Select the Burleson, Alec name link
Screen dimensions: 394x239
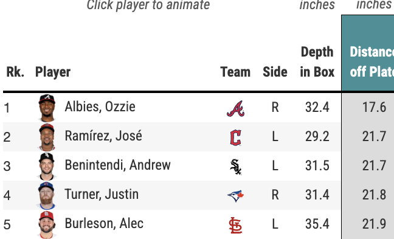click(104, 223)
